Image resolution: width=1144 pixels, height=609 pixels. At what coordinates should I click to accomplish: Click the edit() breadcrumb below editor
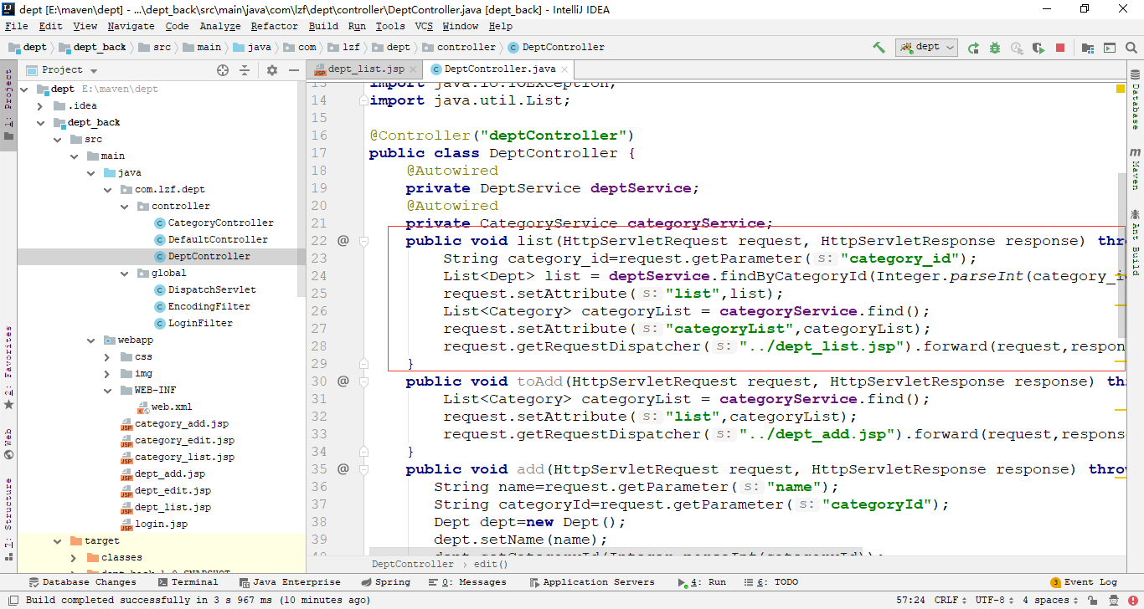tap(491, 565)
